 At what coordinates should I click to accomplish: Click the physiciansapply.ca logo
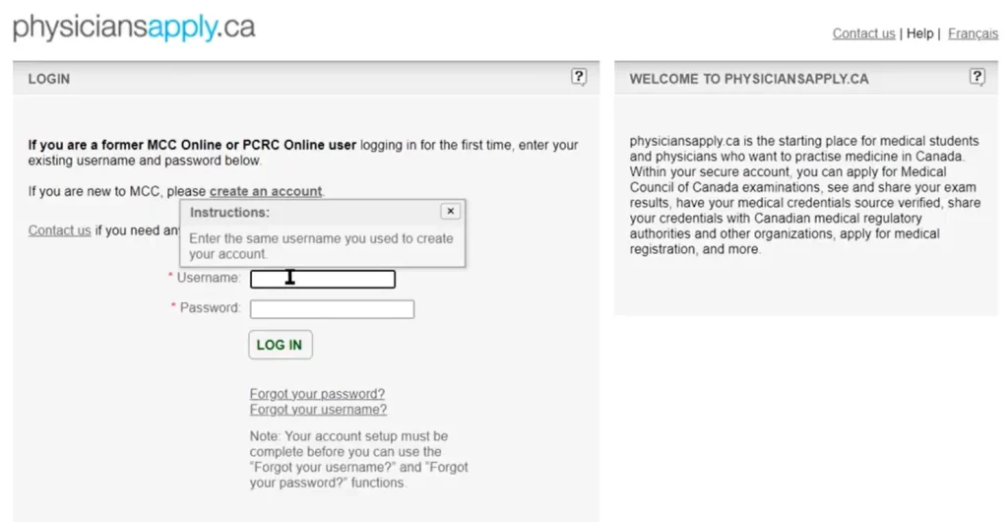(134, 28)
